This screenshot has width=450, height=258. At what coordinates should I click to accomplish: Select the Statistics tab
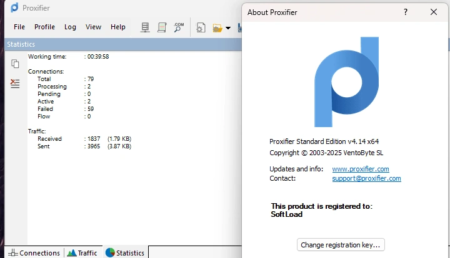point(125,253)
